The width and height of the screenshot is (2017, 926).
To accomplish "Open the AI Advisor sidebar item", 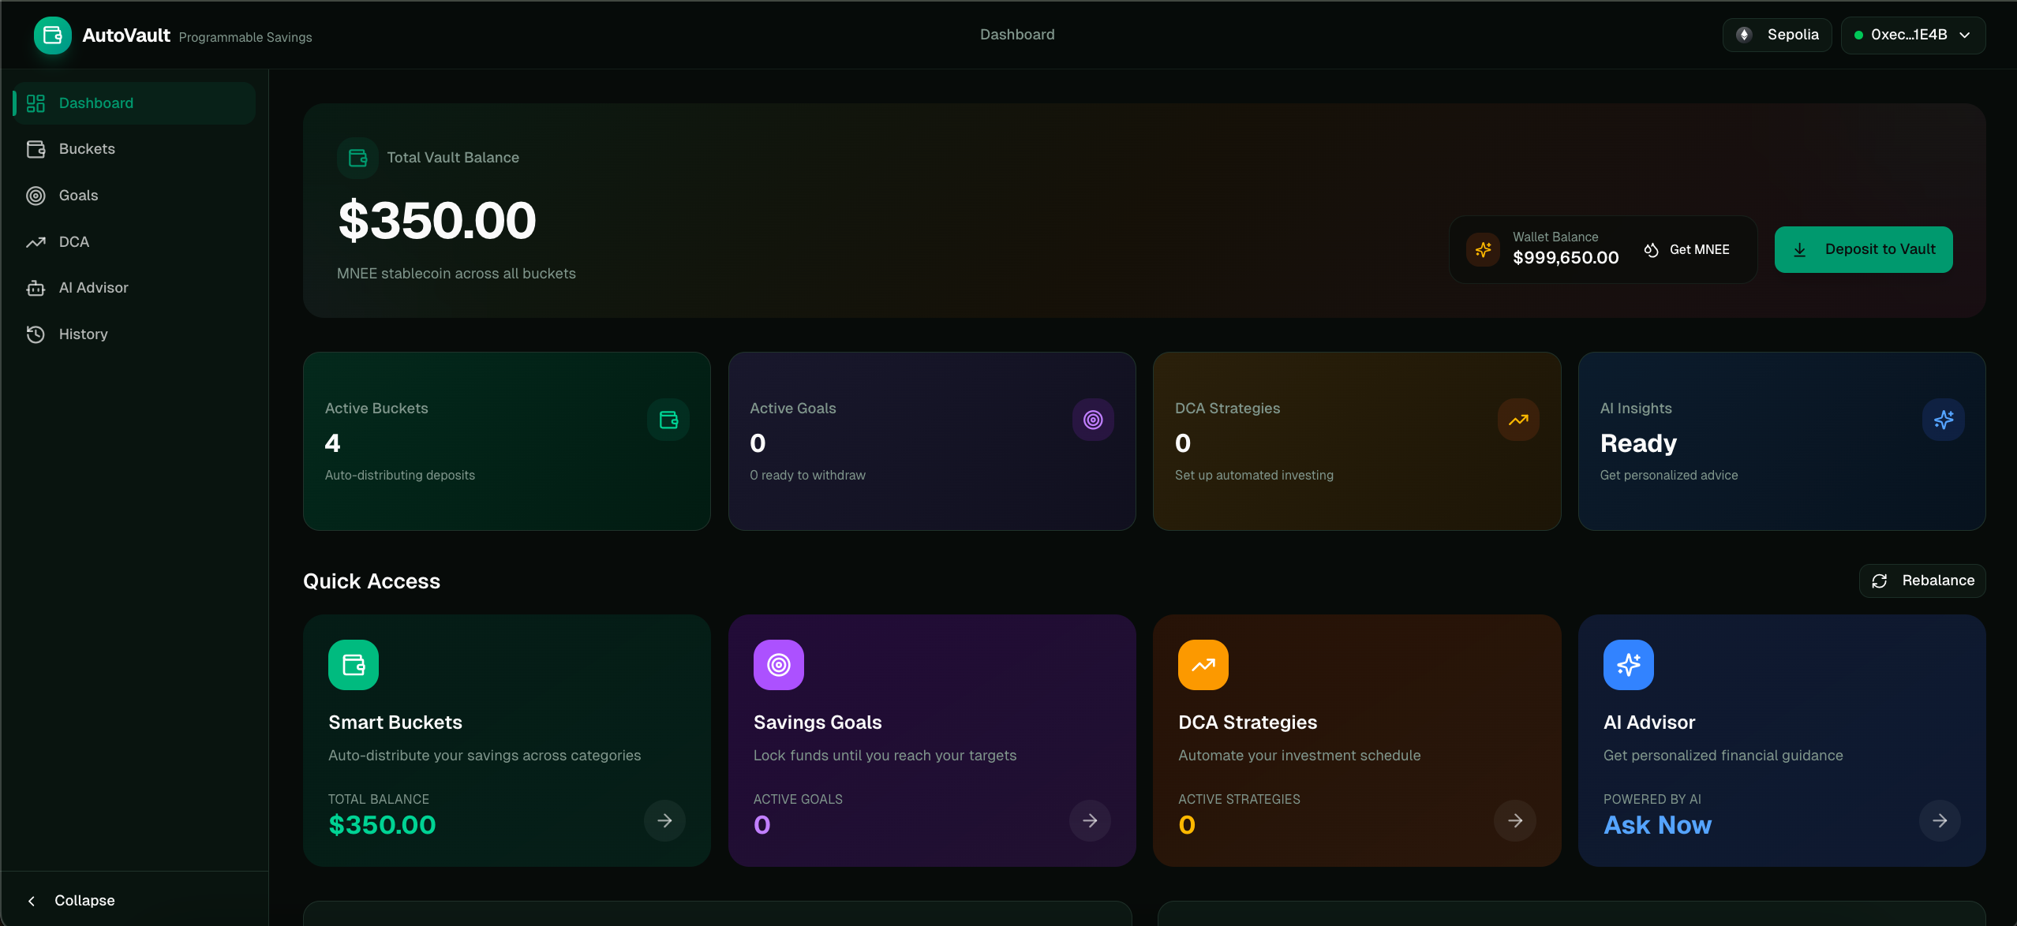I will pyautogui.click(x=93, y=288).
